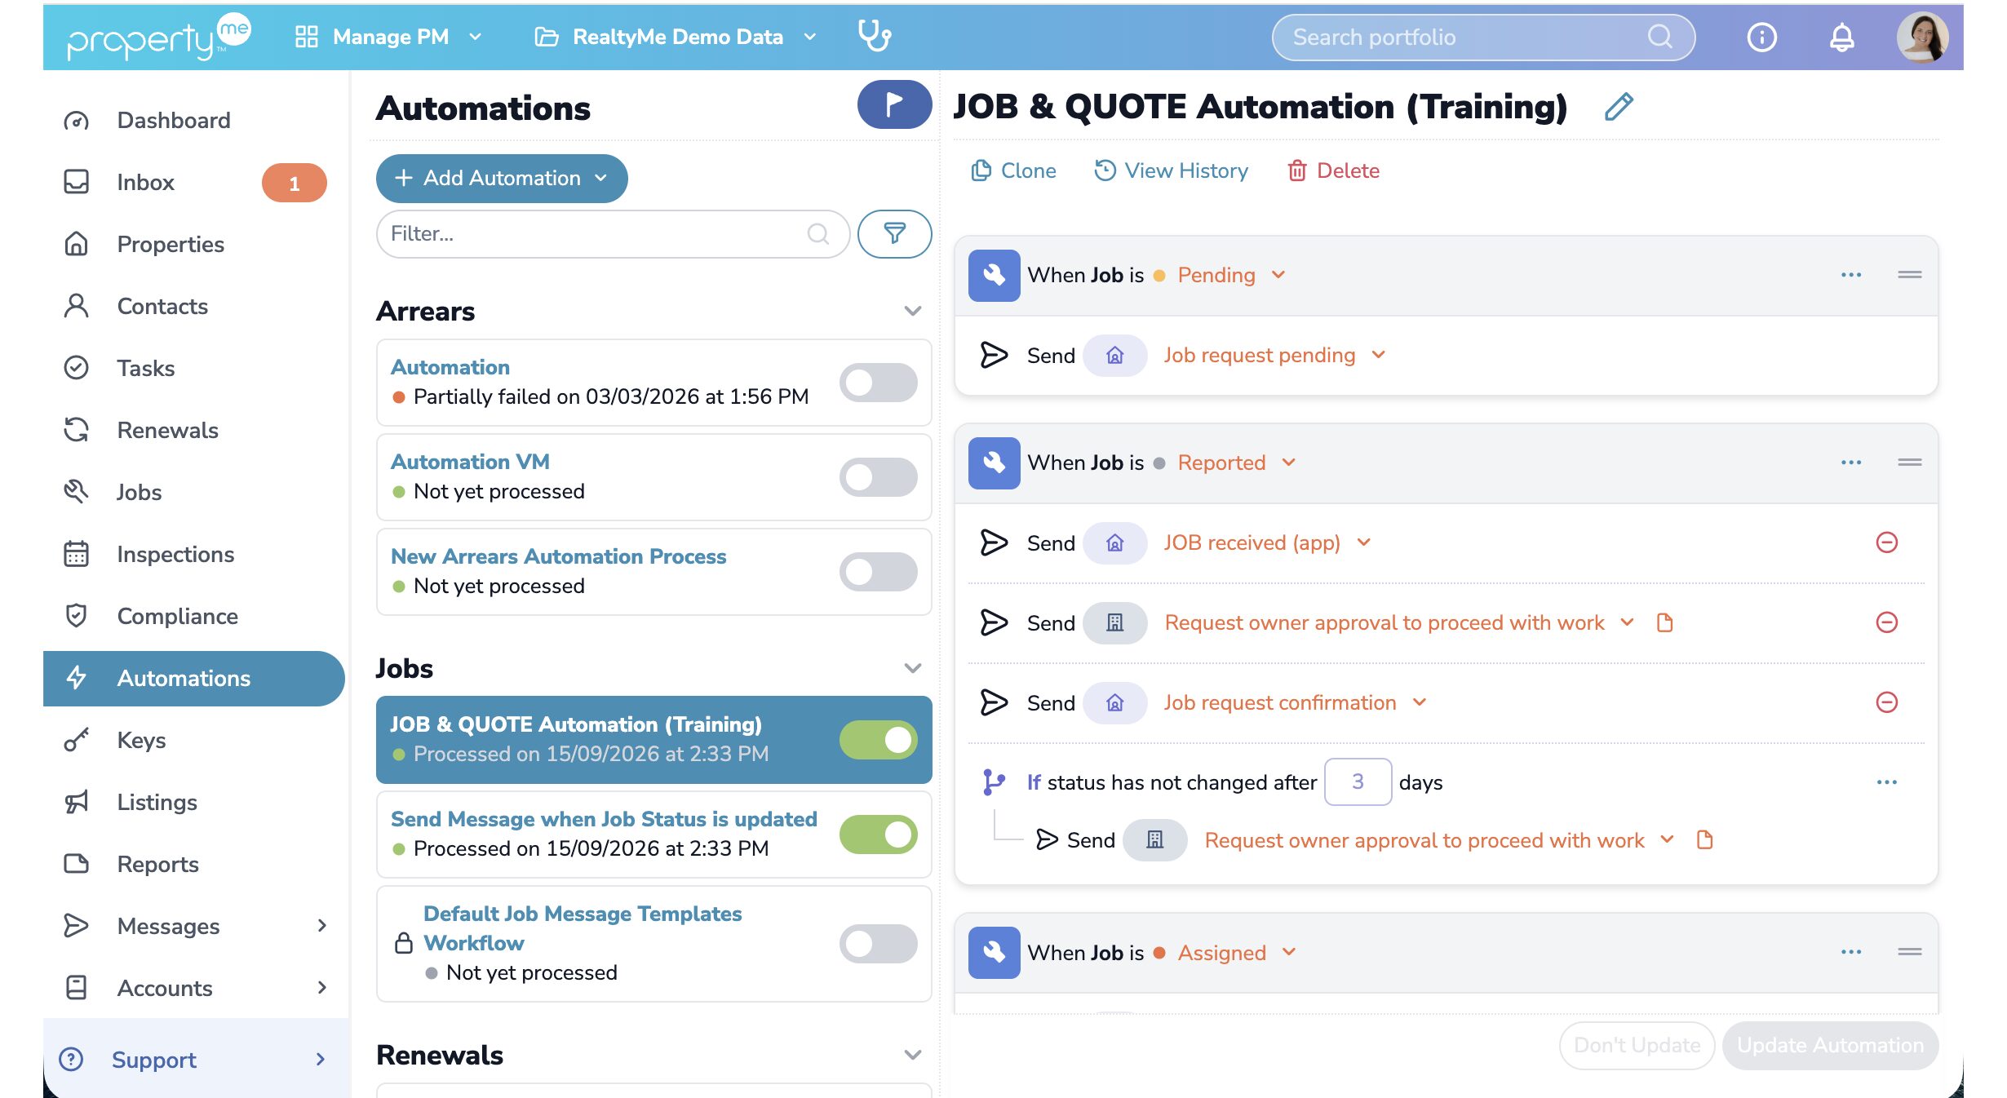Click the tenant recipient icon for Job request pending
The height and width of the screenshot is (1098, 2007).
point(1114,356)
